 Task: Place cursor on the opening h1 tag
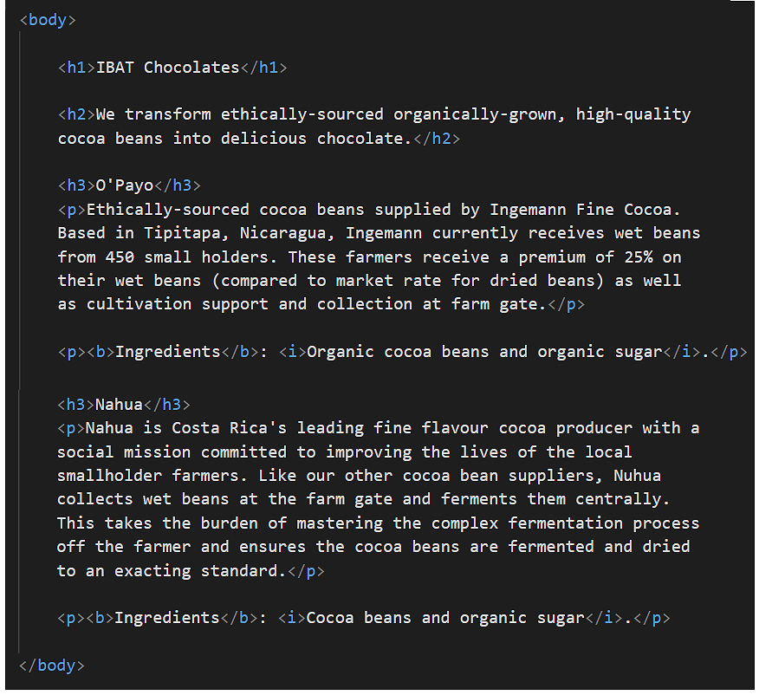tap(76, 67)
